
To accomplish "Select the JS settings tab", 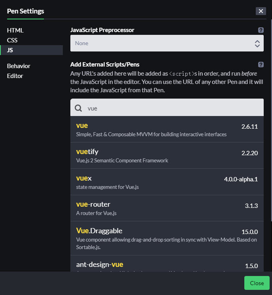I will click(x=10, y=50).
